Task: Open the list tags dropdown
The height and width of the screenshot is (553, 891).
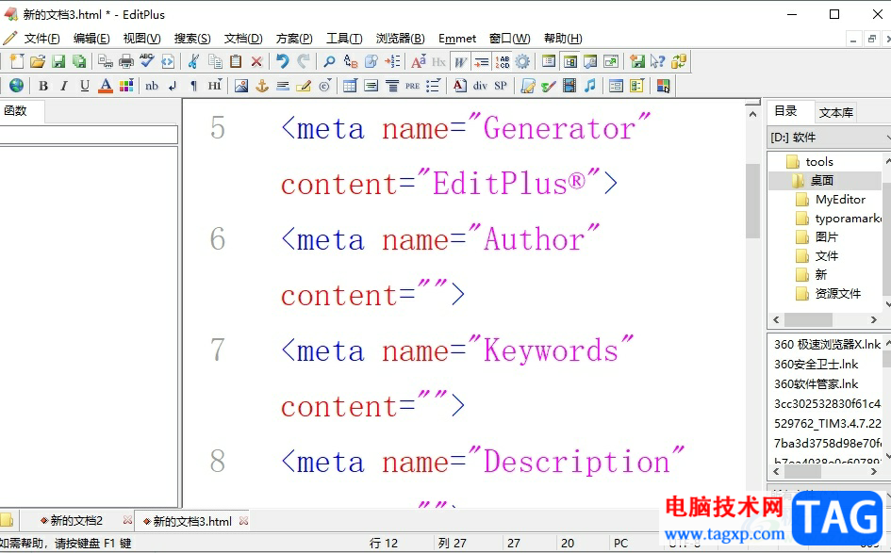Action: [x=433, y=86]
